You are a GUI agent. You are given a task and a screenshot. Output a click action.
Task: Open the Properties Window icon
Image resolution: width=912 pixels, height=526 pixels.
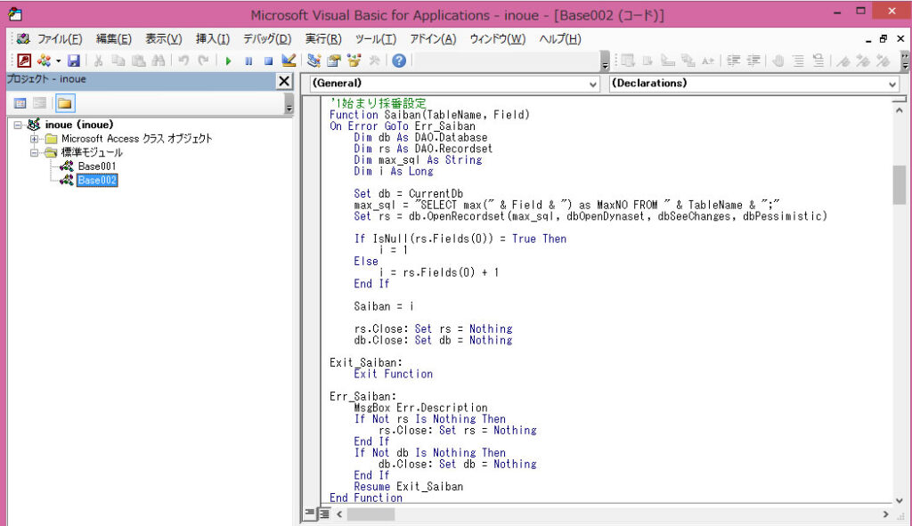[x=334, y=61]
